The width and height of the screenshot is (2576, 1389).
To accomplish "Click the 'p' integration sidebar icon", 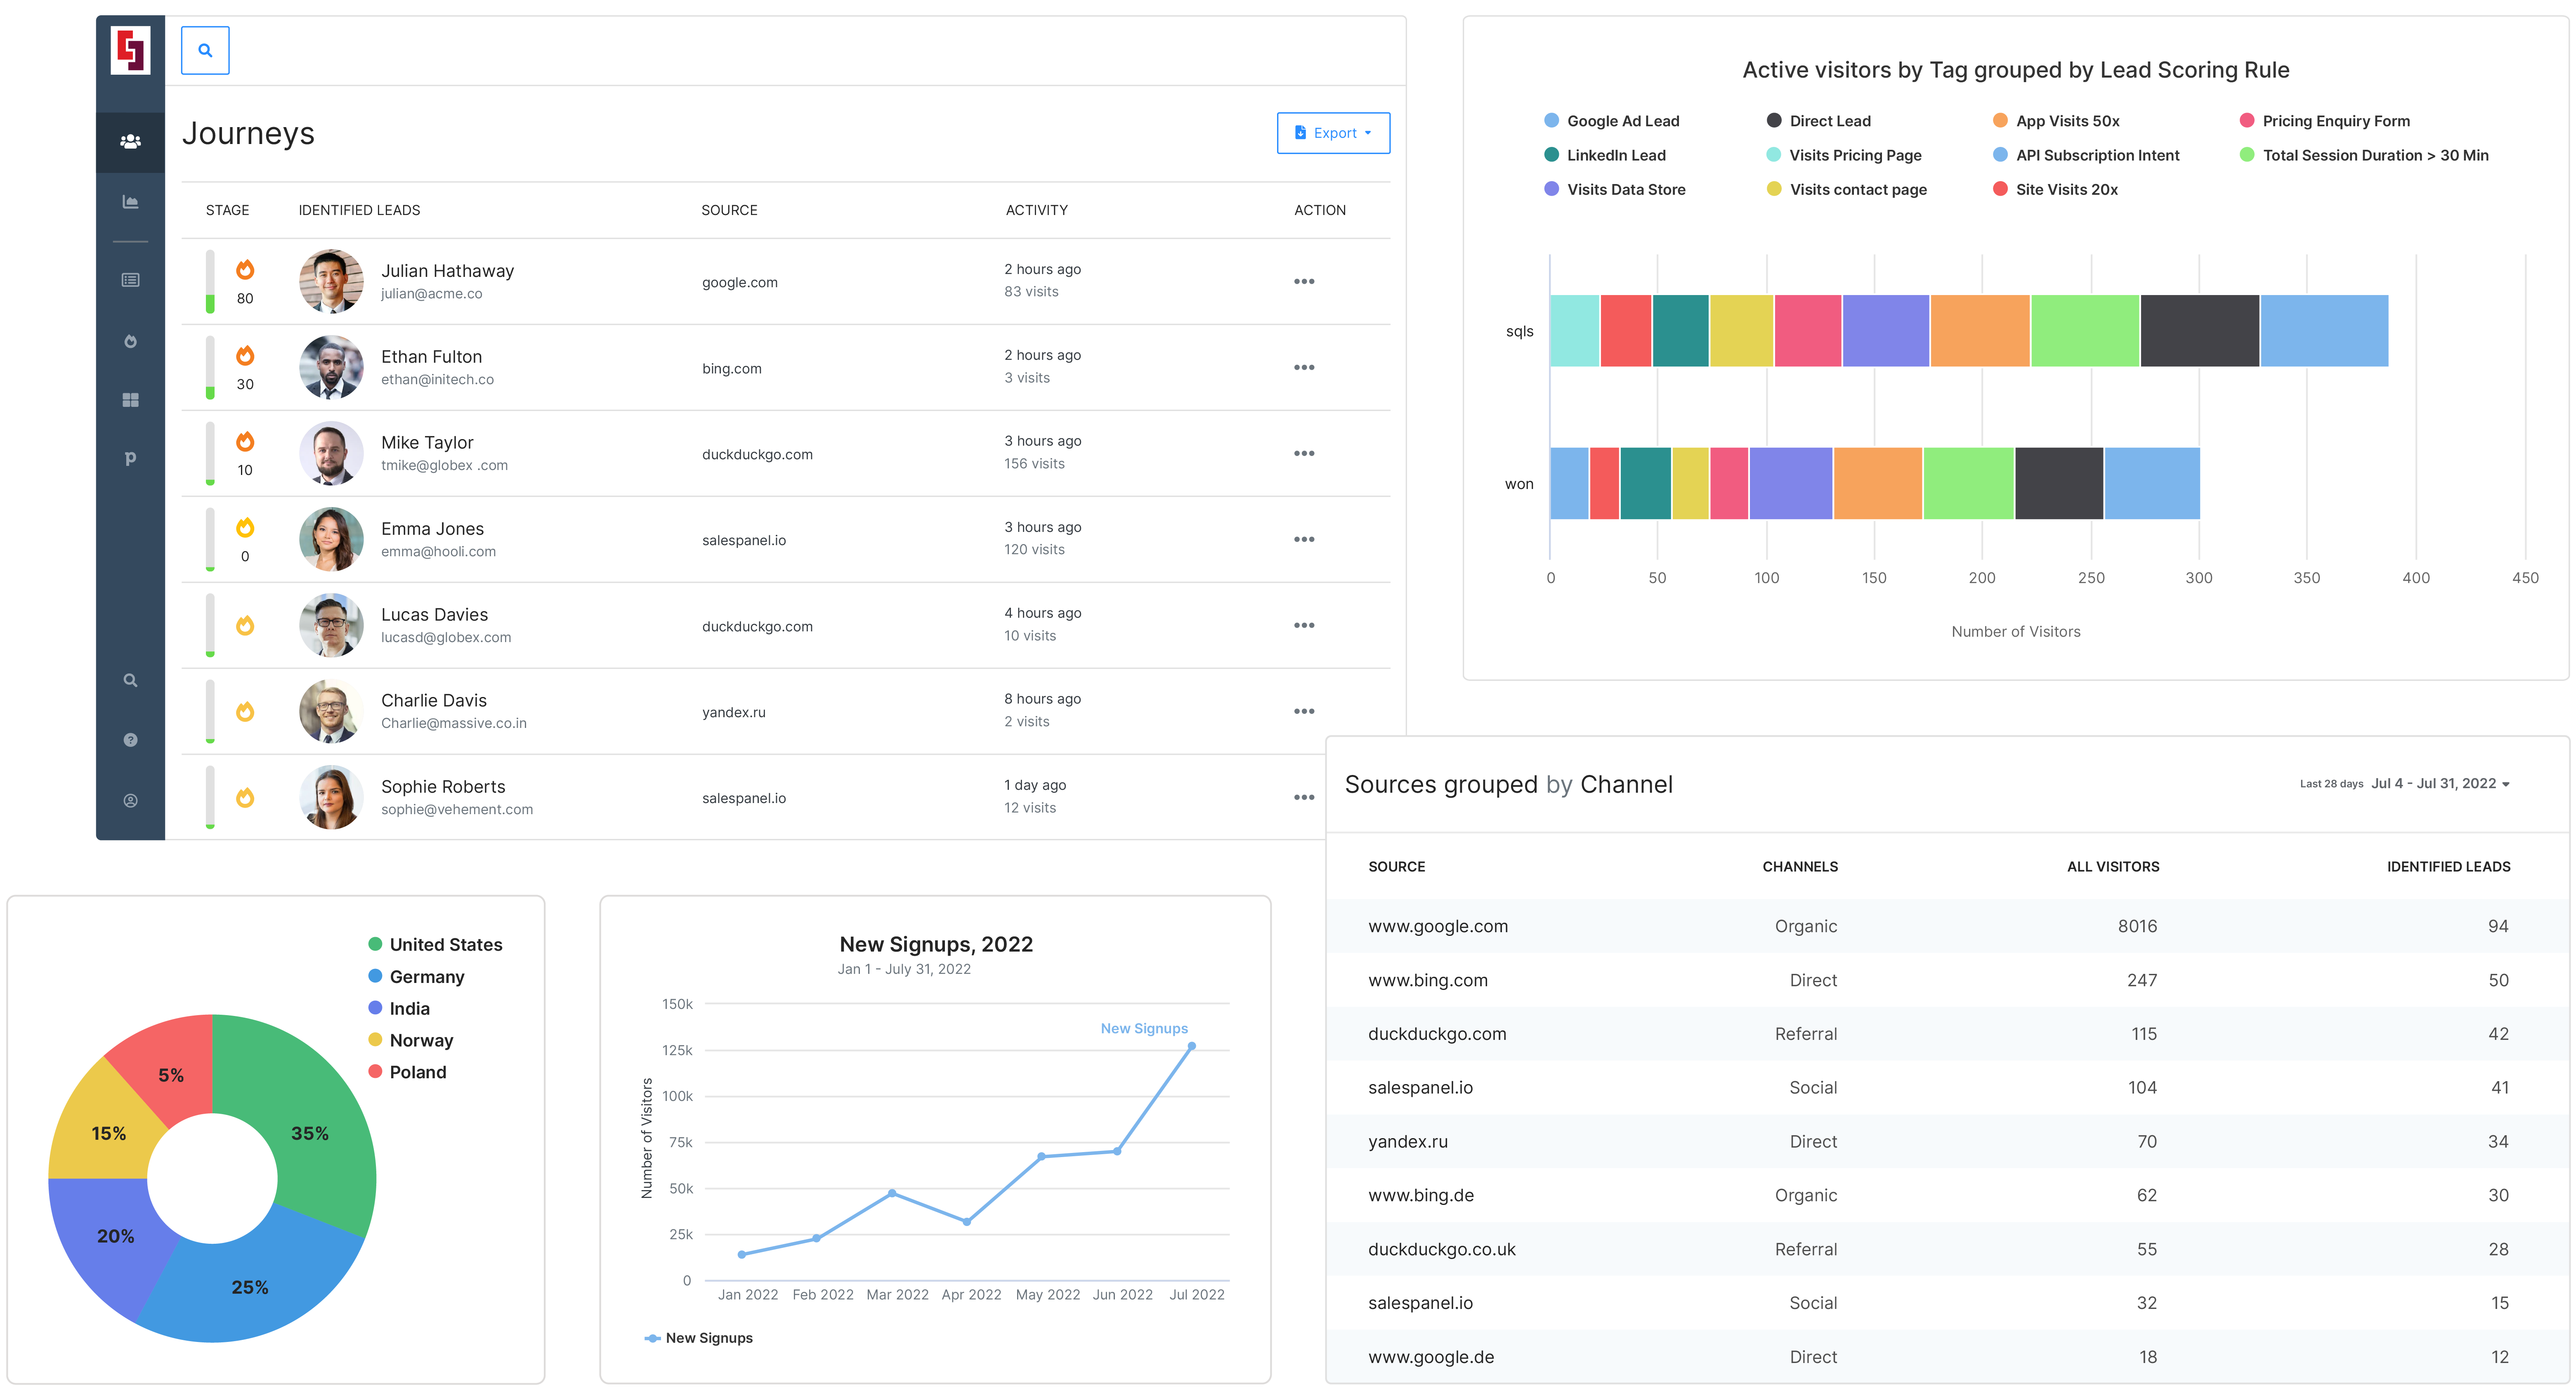I will (x=130, y=458).
